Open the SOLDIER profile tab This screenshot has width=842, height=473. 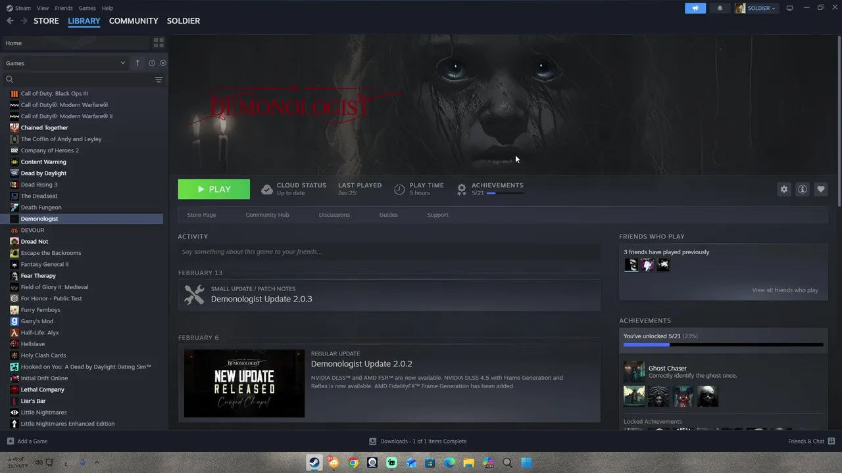coord(184,21)
